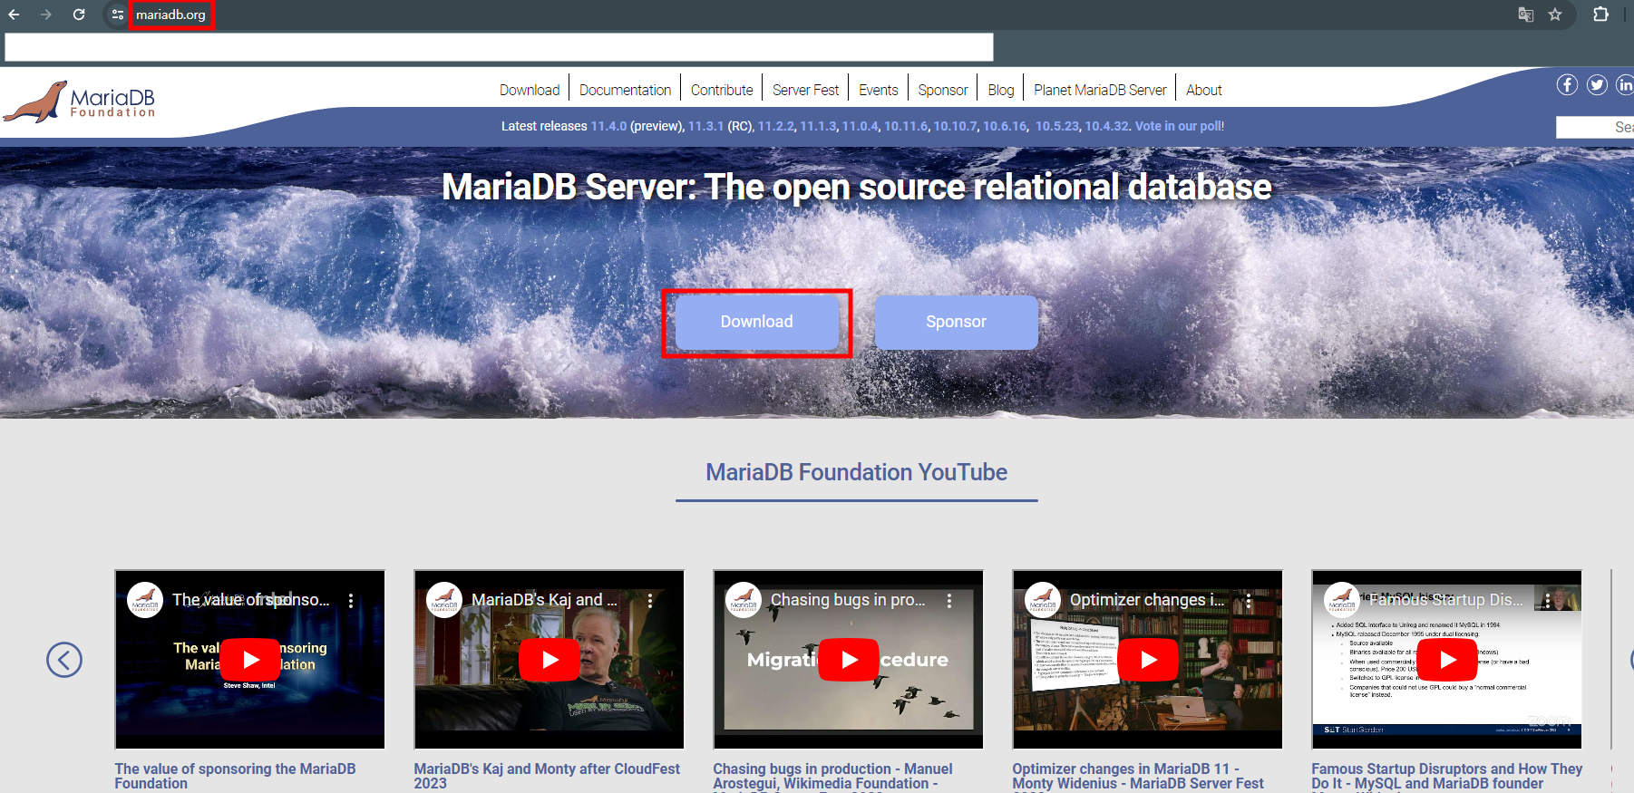Open release 10.6.16 link
This screenshot has height=793, width=1634.
pos(1006,126)
